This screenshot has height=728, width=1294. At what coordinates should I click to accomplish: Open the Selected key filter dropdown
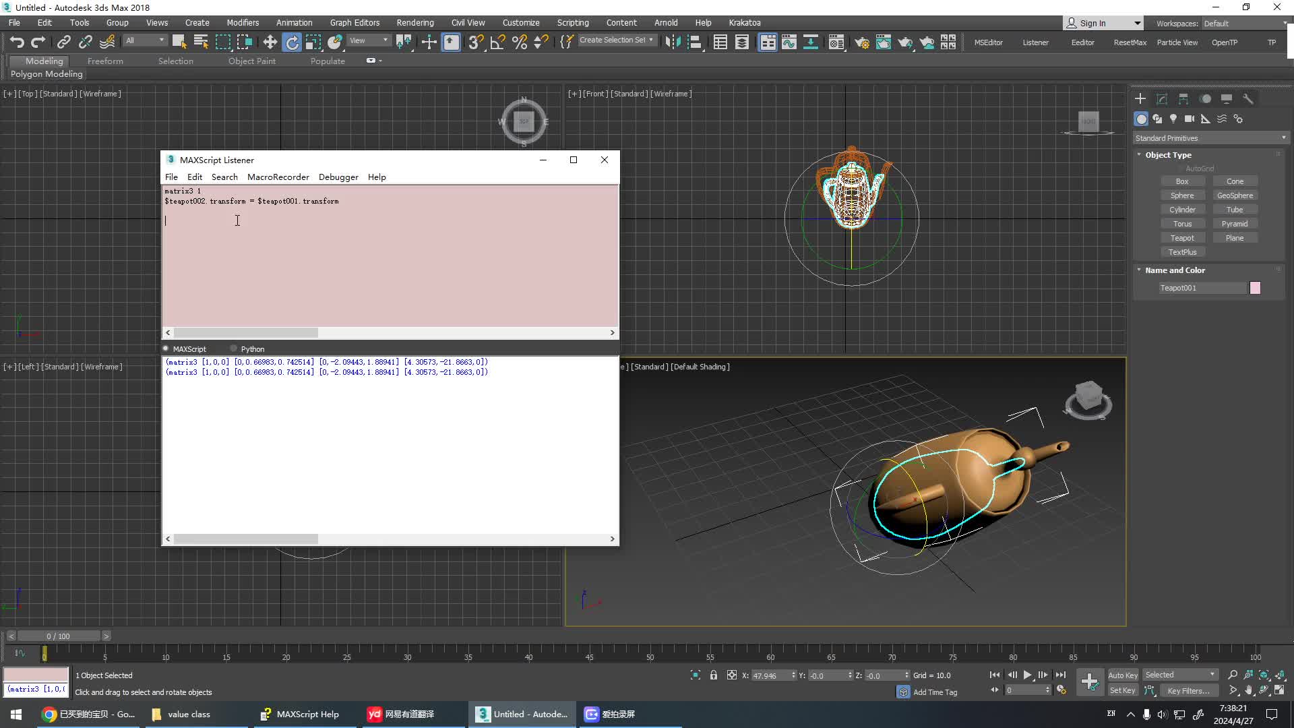pos(1180,675)
